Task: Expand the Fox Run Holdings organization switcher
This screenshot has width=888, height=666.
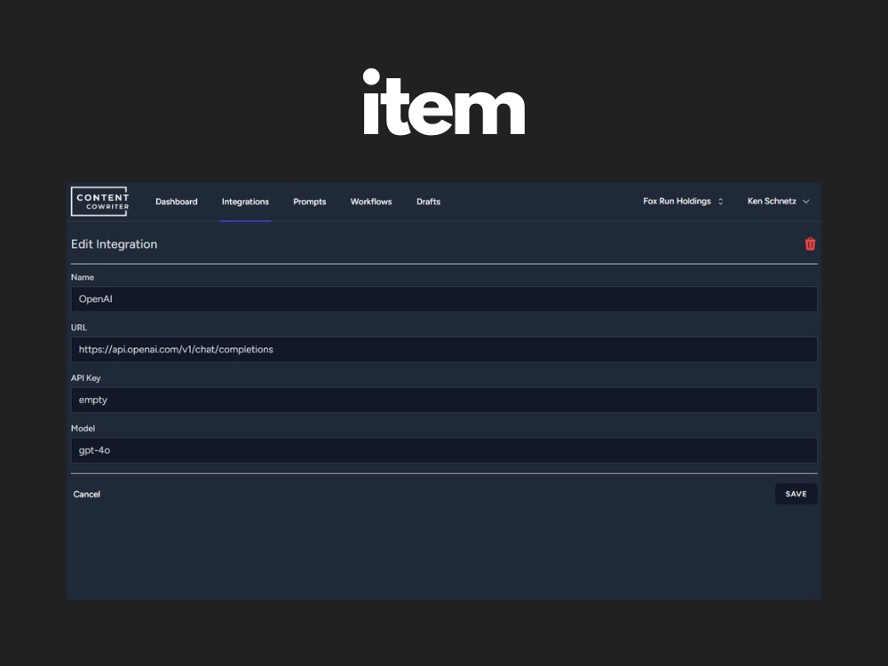Action: 683,201
